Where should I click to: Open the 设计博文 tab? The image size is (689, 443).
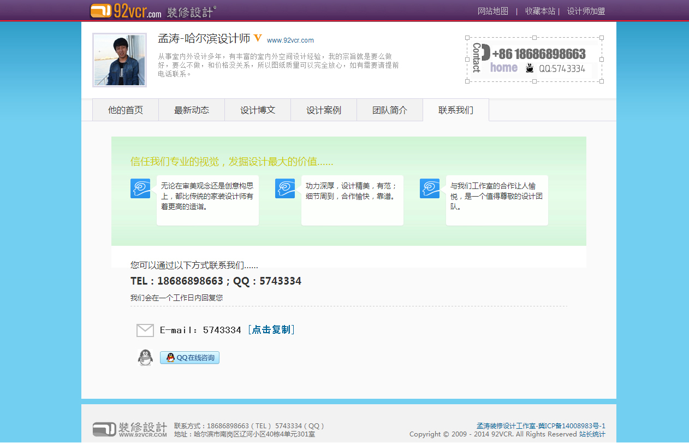[x=258, y=110]
